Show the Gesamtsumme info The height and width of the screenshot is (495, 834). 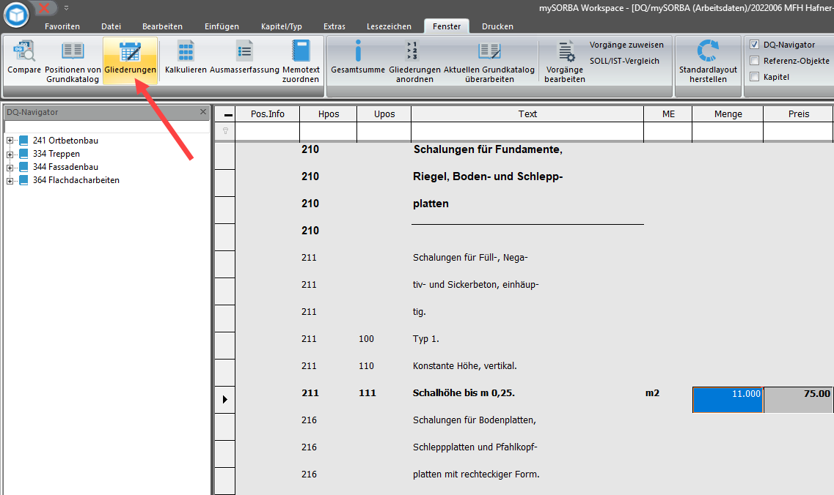pos(358,57)
